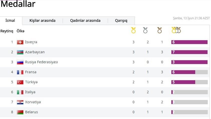Viewport: 211px width, 119px height.
Task: Click Azərbaycan's purple total medals bar
Action: tap(189, 52)
